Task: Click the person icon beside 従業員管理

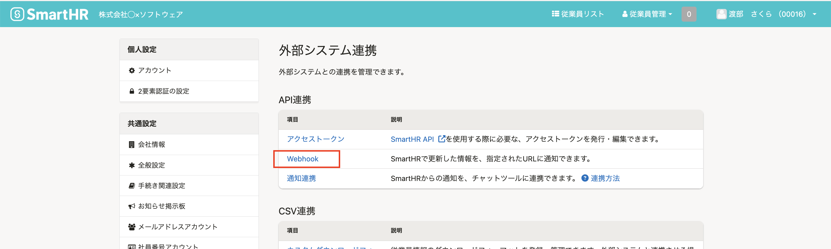Action: coord(625,14)
